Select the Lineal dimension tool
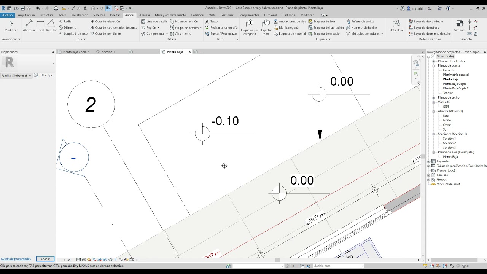 (x=40, y=26)
